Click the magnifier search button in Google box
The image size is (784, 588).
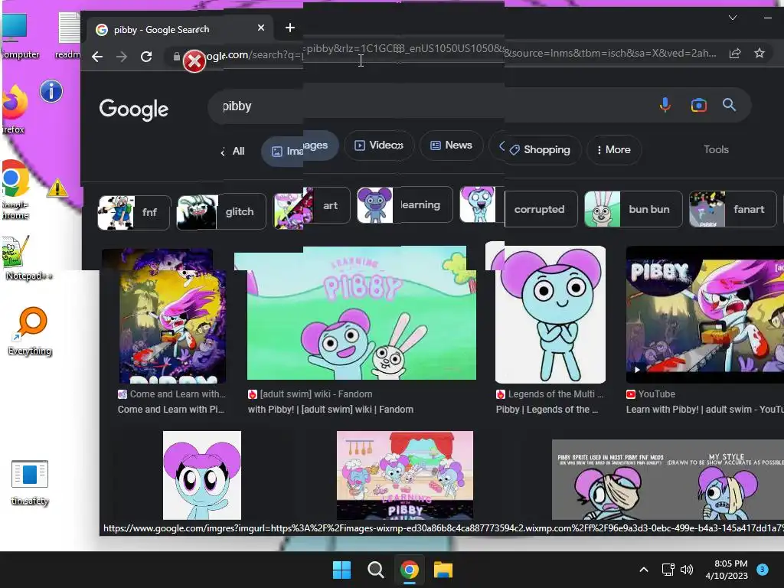[729, 105]
